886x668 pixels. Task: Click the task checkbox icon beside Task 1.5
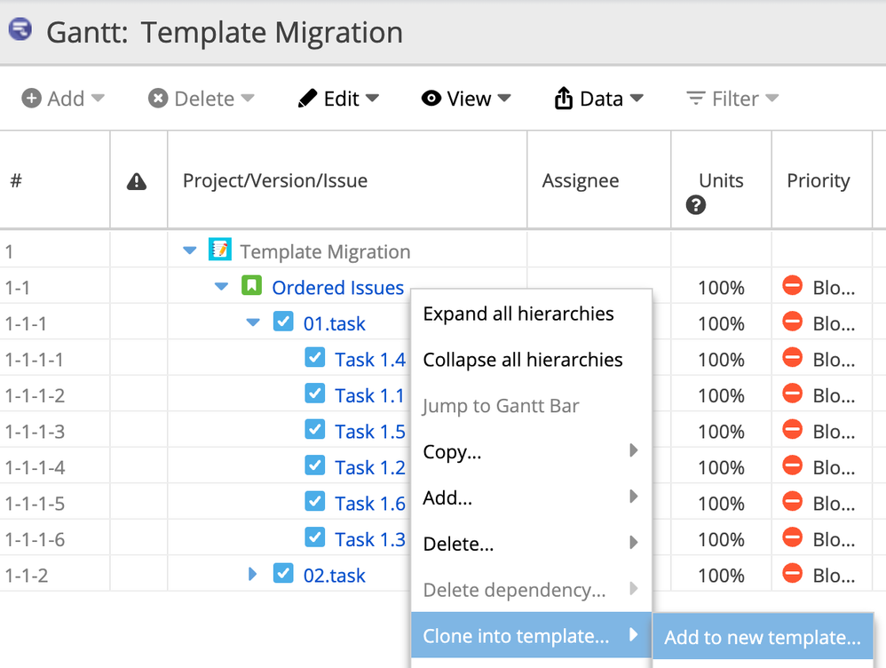coord(315,429)
